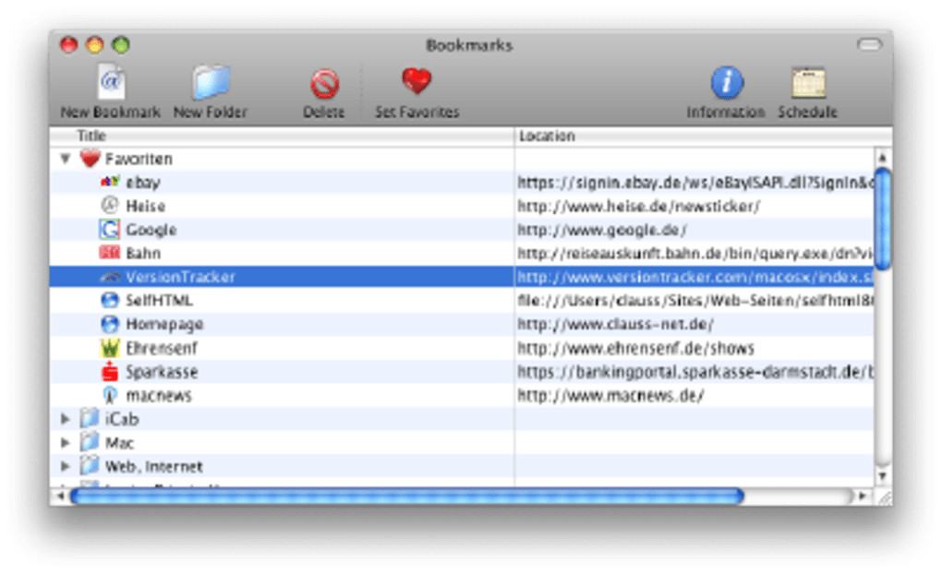Click the macnews bookmark favicon
This screenshot has height=574, width=942.
click(109, 395)
